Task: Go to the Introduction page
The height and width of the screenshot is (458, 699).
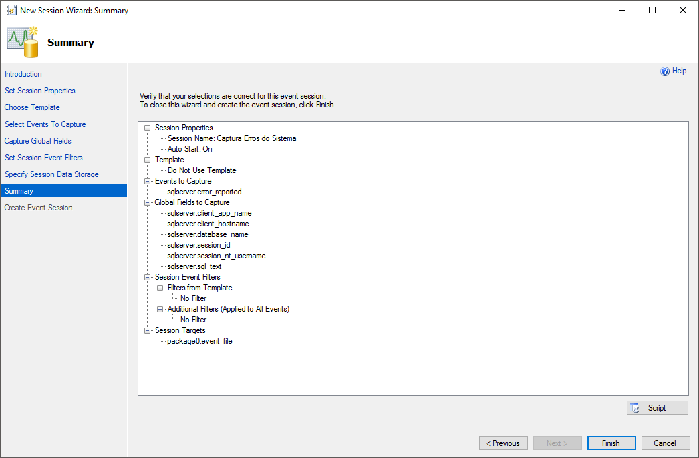Action: point(23,74)
